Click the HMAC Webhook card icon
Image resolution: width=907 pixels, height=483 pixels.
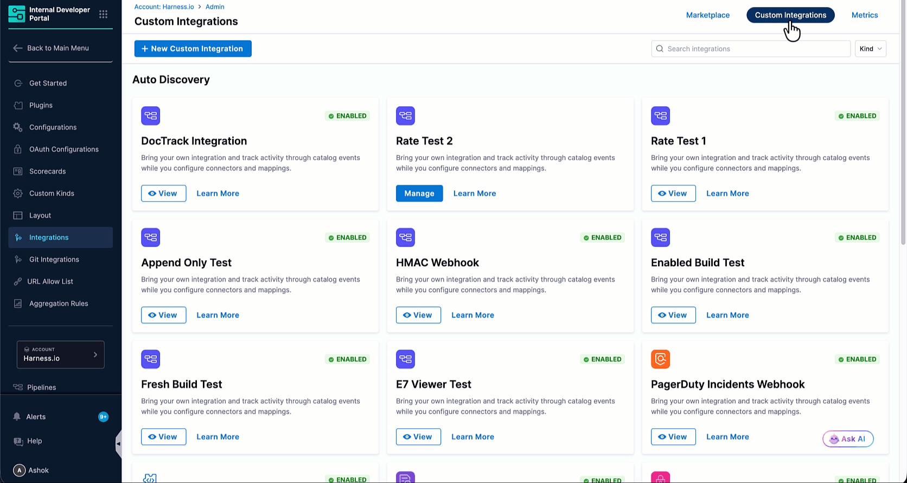(x=405, y=237)
